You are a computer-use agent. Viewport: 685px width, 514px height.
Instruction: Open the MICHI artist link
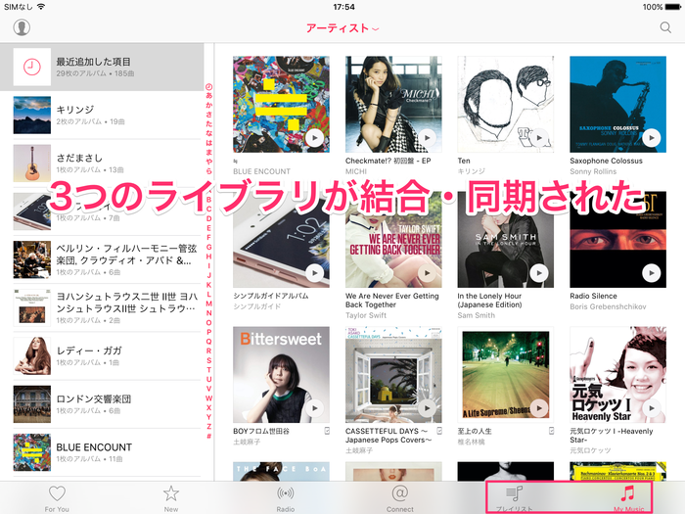tap(356, 171)
